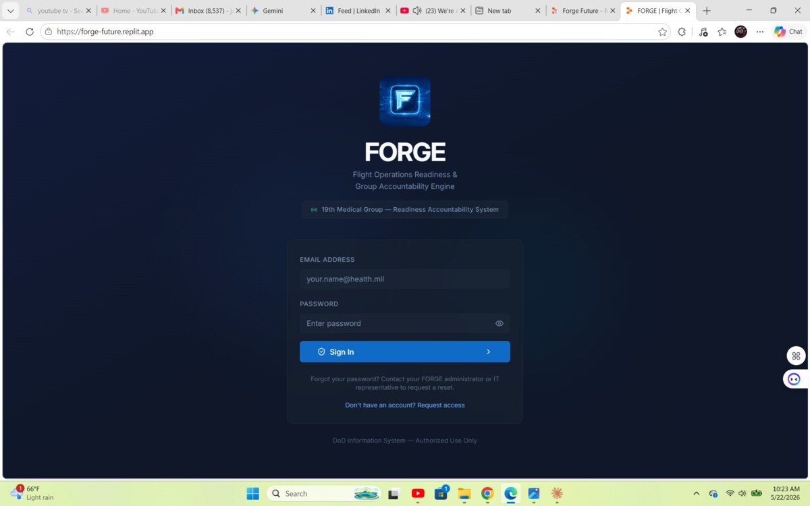
Task: Click the floating assistant face side button
Action: click(794, 379)
